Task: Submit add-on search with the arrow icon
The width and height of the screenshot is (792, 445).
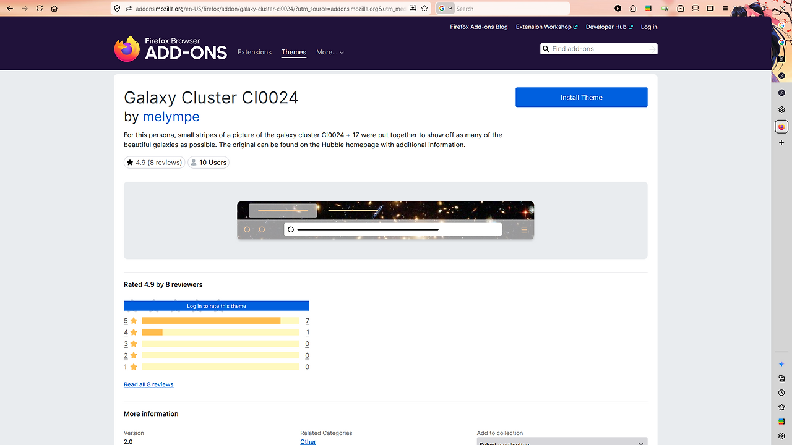Action: [652, 49]
